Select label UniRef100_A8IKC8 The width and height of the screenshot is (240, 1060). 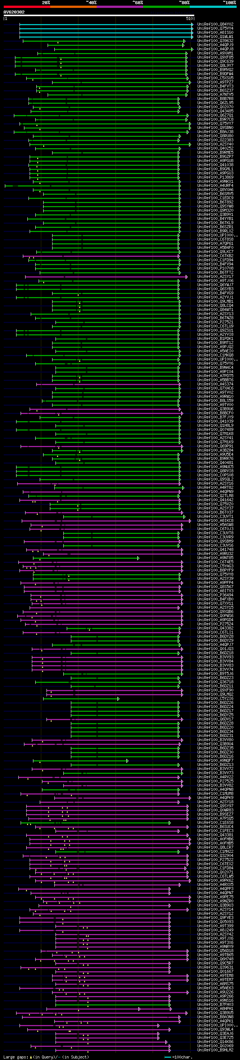pyautogui.click(x=215, y=520)
